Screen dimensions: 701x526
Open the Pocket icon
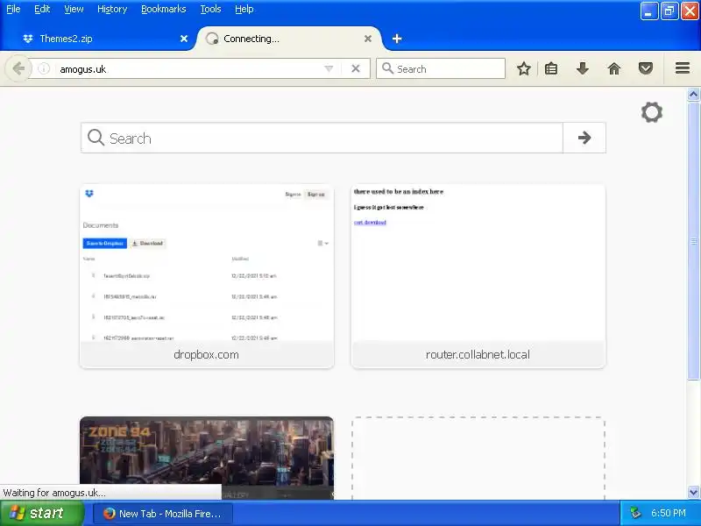646,69
